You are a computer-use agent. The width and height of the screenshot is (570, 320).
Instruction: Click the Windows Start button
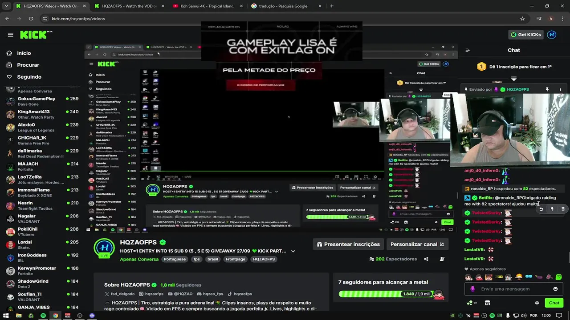pyautogui.click(x=6, y=316)
